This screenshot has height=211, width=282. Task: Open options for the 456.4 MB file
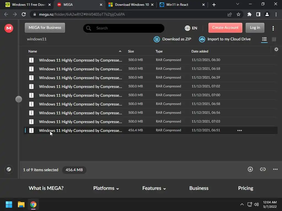click(x=239, y=131)
